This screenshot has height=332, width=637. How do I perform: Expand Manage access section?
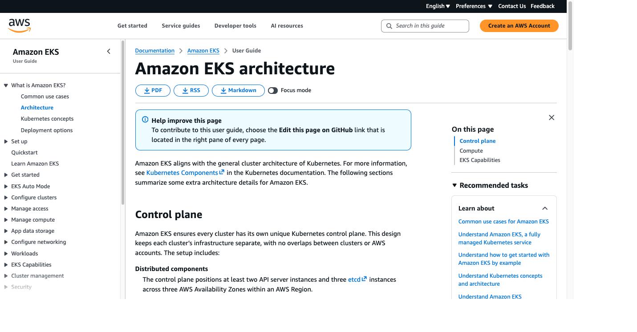6,209
